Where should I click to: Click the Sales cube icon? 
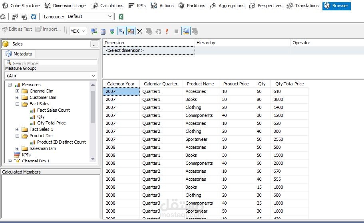click(x=5, y=44)
